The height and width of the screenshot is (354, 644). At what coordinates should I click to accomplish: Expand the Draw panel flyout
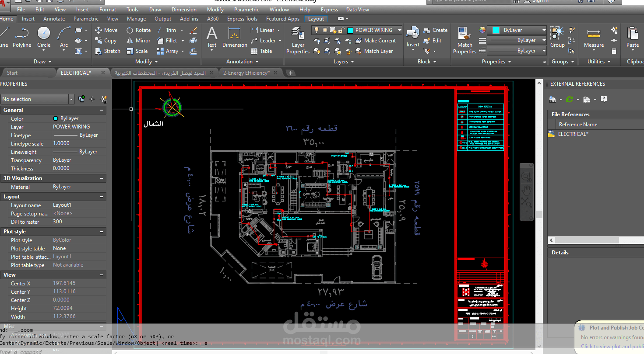pos(42,62)
